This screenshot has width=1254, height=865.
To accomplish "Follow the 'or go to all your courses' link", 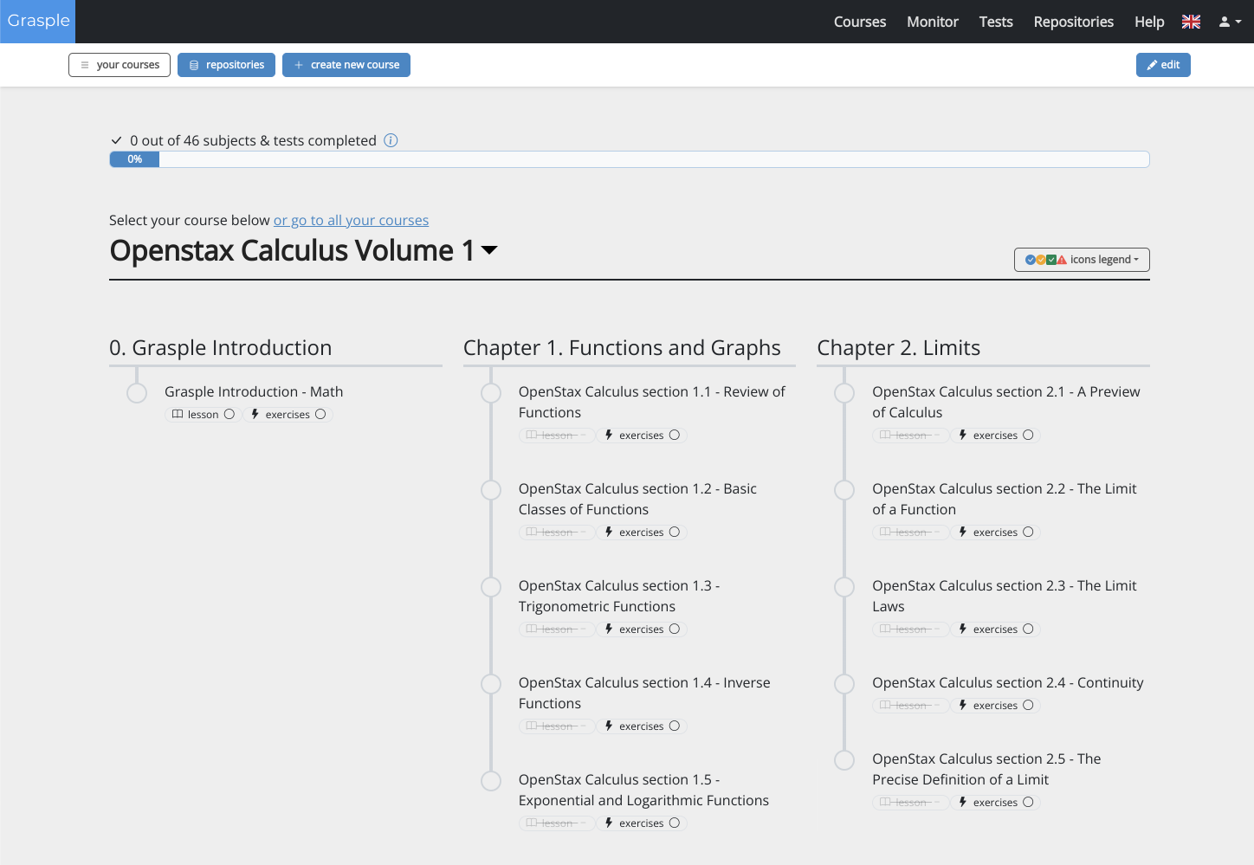I will coord(351,221).
